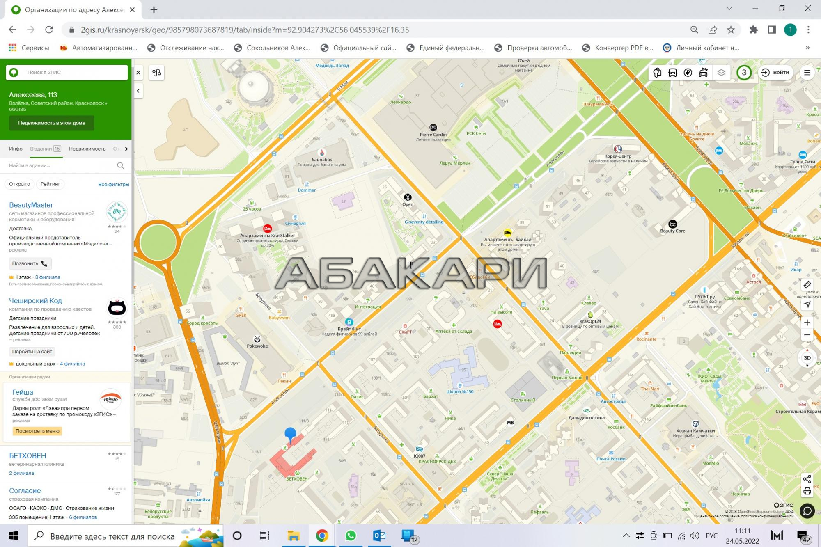This screenshot has height=547, width=821.
Task: Open the route planner icon
Action: click(x=156, y=73)
